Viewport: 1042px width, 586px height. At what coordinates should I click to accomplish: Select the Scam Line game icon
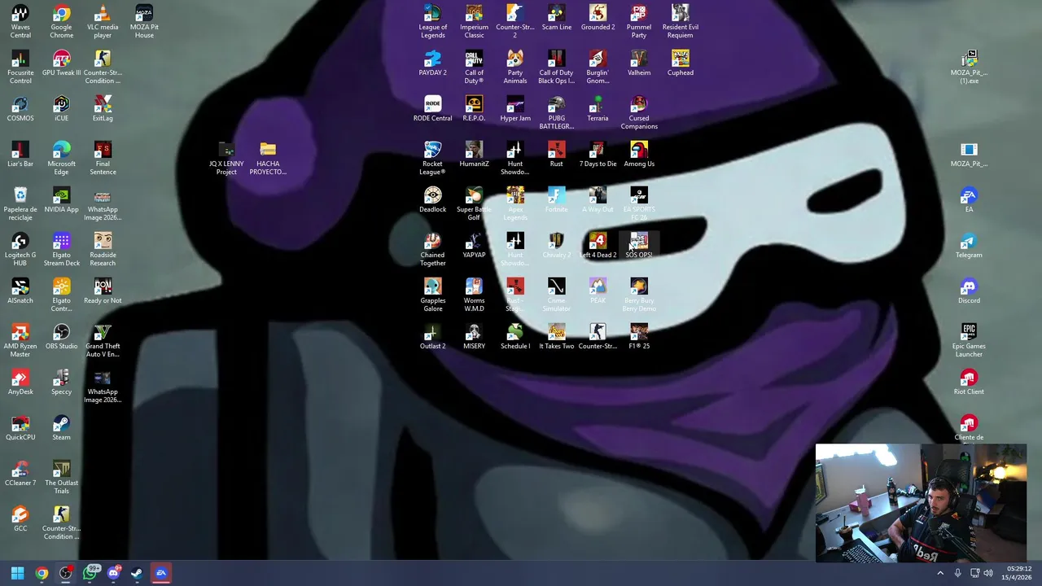(x=557, y=17)
